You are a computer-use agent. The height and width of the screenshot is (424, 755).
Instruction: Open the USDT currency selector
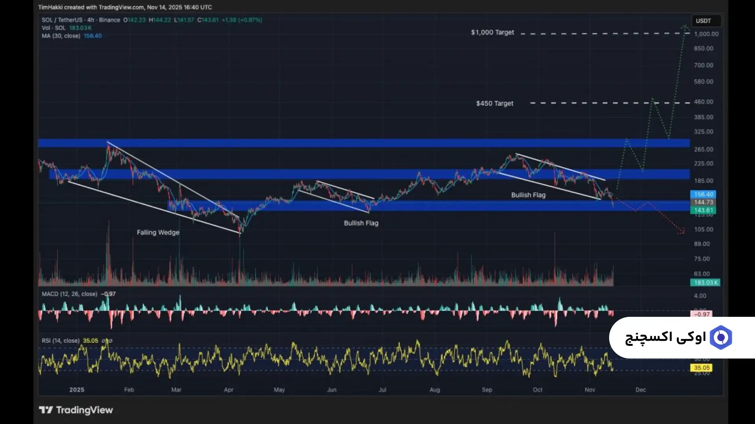pos(703,21)
